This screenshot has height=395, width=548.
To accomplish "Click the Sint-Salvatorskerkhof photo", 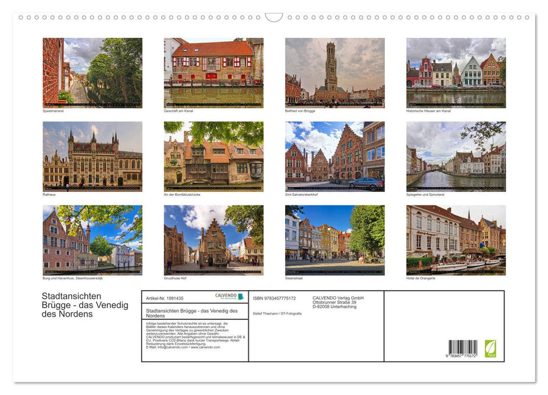I will pos(334,156).
